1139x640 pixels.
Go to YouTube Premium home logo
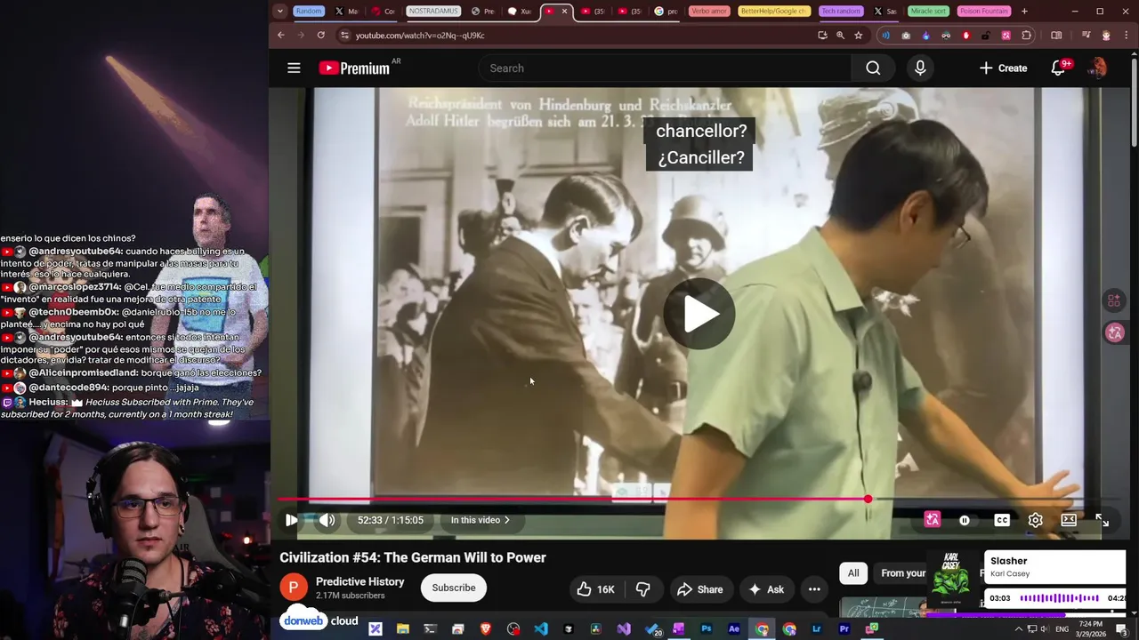[354, 68]
